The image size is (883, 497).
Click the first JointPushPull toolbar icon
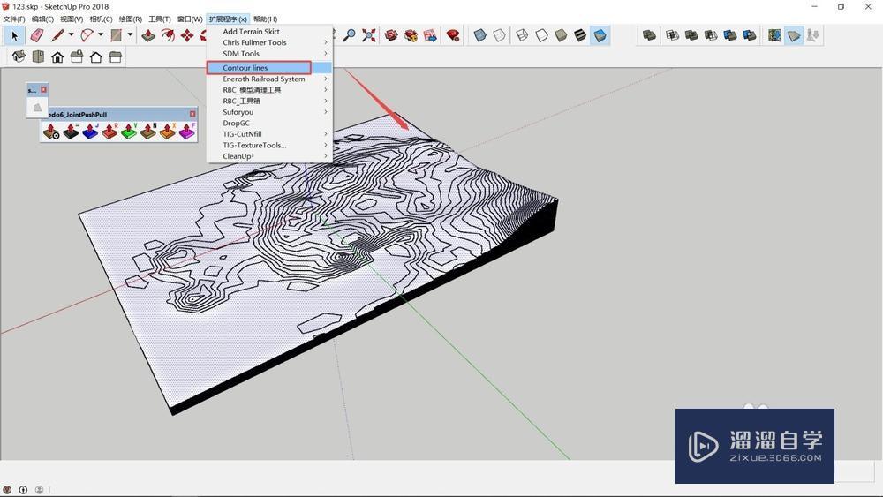[x=51, y=132]
